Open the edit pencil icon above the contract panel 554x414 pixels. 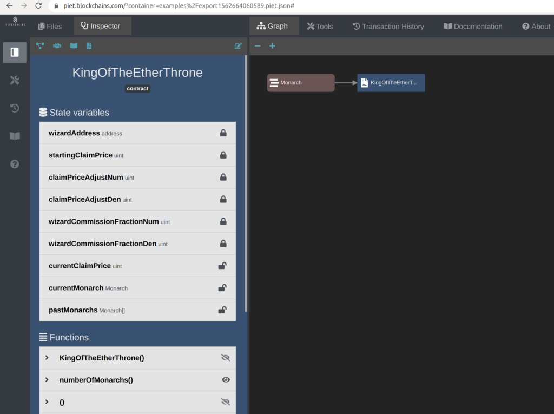[238, 46]
